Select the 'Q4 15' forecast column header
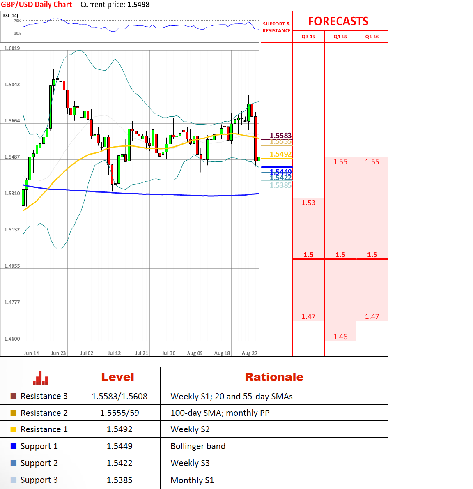The height and width of the screenshot is (489, 473). pyautogui.click(x=340, y=37)
